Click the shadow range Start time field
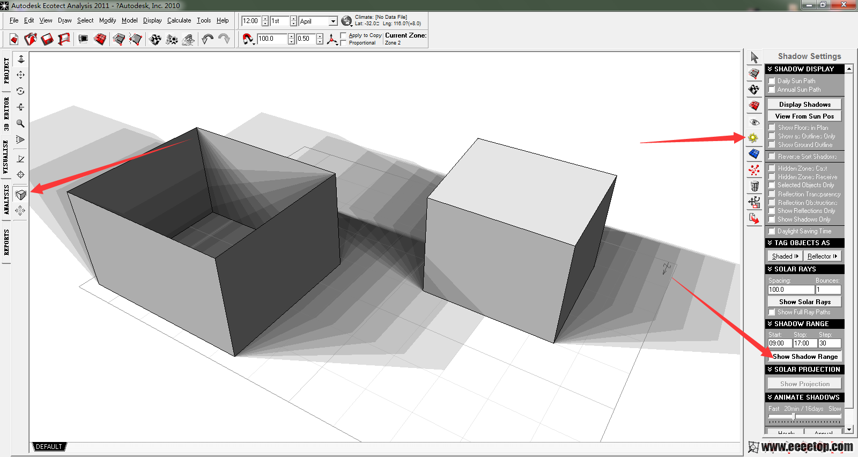Screen dimensions: 858x457 click(780, 343)
